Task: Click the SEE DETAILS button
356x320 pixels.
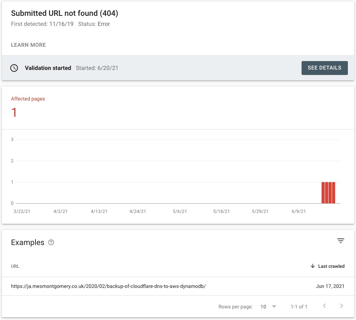Action: pyautogui.click(x=324, y=68)
